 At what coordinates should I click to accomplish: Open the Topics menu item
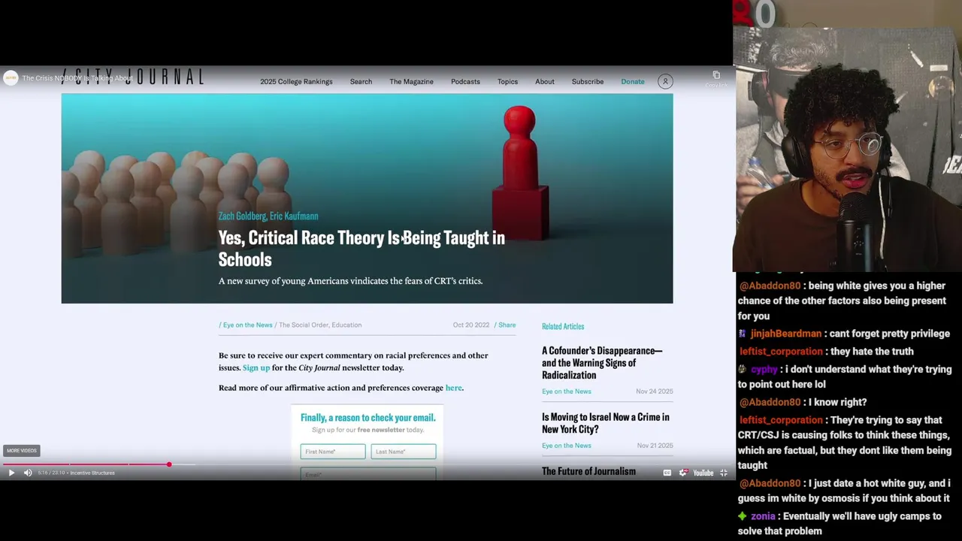point(507,81)
